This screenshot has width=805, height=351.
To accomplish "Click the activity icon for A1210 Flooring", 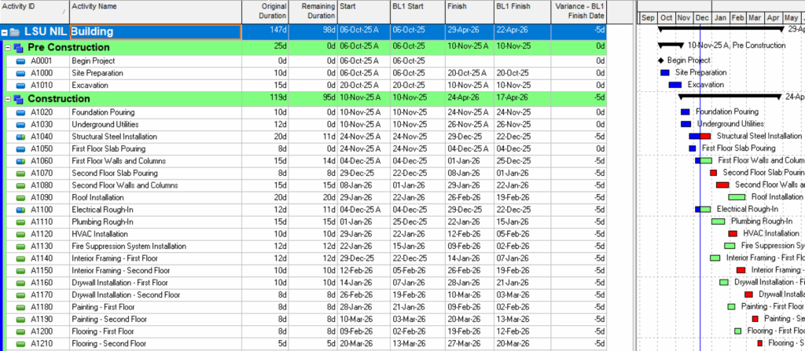I will [21, 344].
